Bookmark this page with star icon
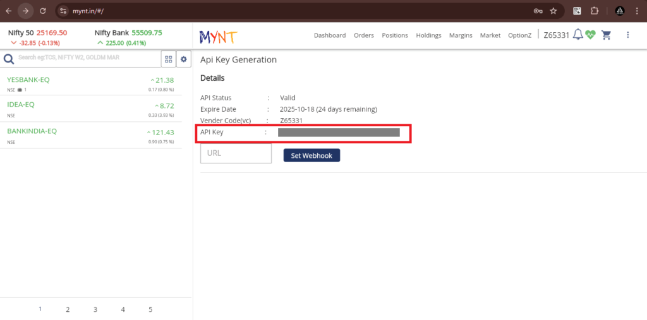 553,11
